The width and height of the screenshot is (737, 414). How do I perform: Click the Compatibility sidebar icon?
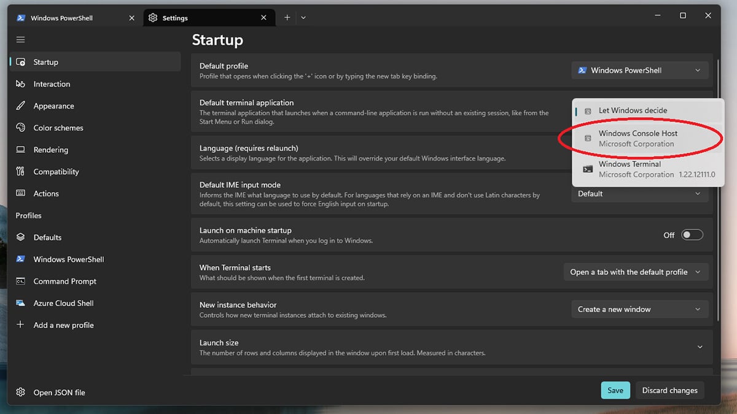(x=21, y=172)
